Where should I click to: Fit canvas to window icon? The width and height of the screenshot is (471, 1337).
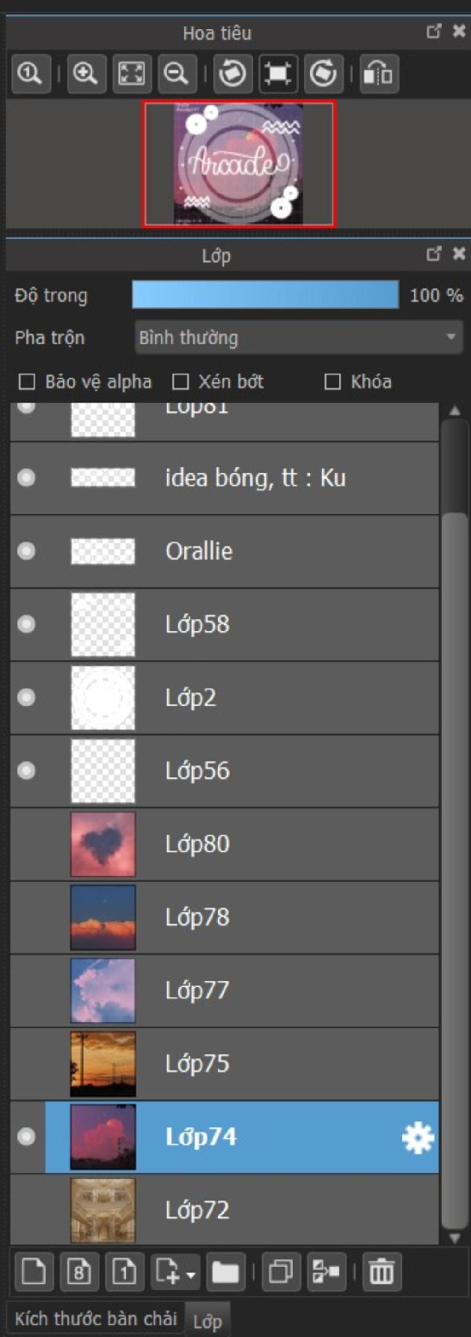click(x=131, y=74)
